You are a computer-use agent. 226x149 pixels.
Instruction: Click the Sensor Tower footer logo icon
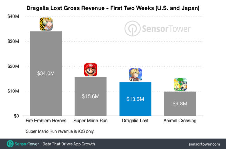(12, 144)
